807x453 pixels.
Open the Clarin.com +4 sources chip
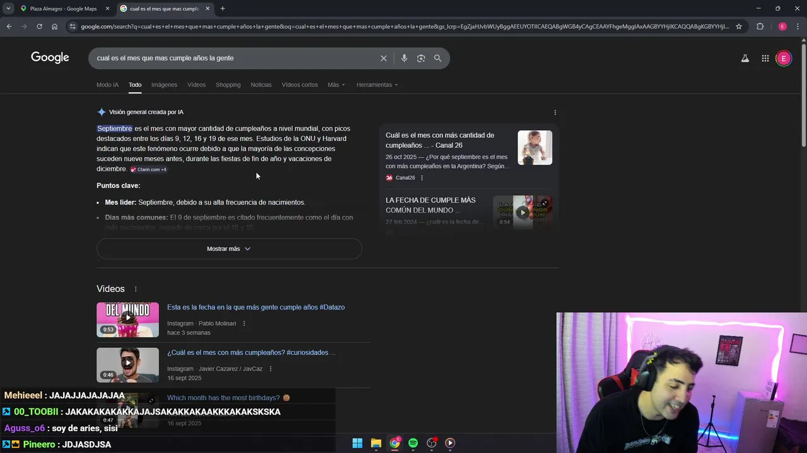pos(149,169)
